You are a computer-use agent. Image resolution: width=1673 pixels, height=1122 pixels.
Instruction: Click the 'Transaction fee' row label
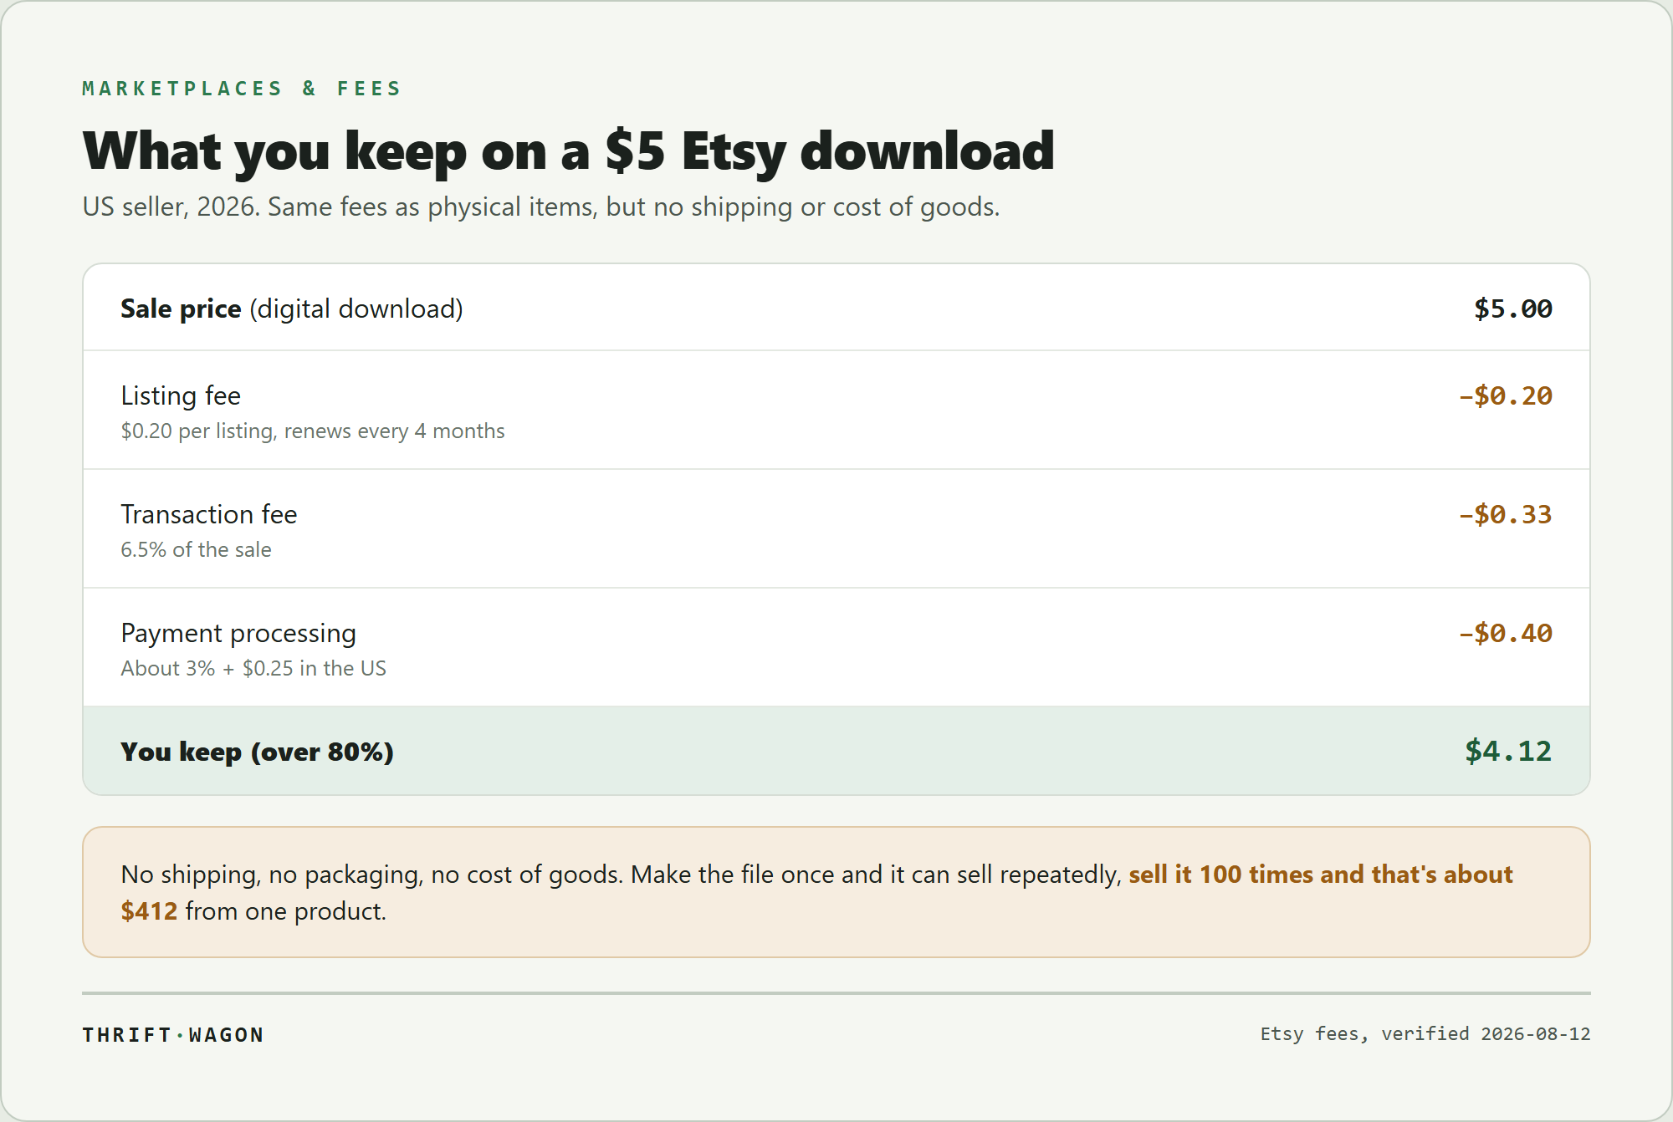[209, 514]
